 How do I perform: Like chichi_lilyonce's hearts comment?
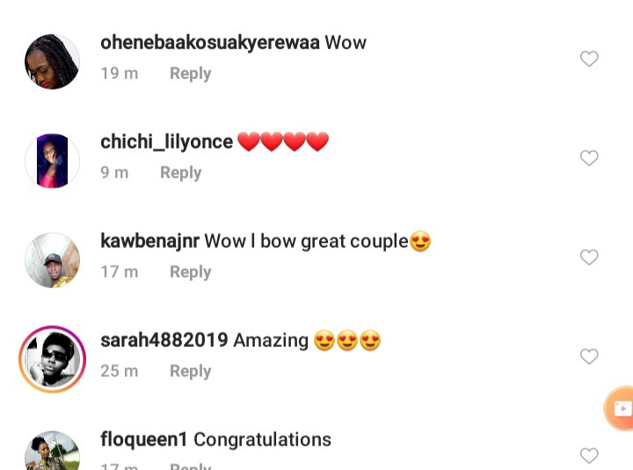pyautogui.click(x=589, y=158)
